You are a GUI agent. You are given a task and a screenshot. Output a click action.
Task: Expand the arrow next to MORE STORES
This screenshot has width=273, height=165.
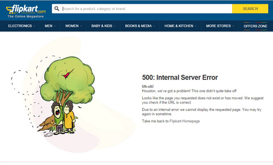pos(233,26)
